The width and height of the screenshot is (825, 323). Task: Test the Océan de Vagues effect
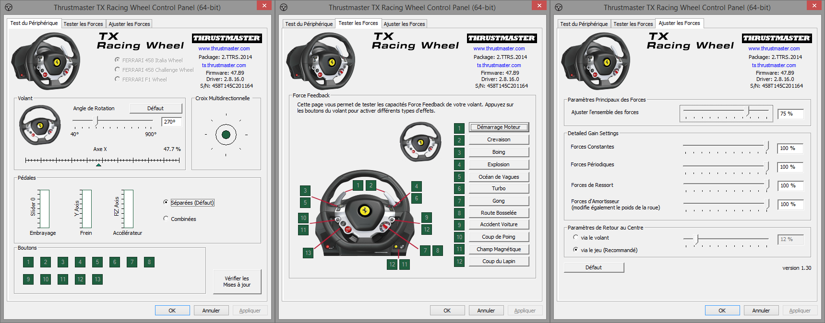[499, 177]
